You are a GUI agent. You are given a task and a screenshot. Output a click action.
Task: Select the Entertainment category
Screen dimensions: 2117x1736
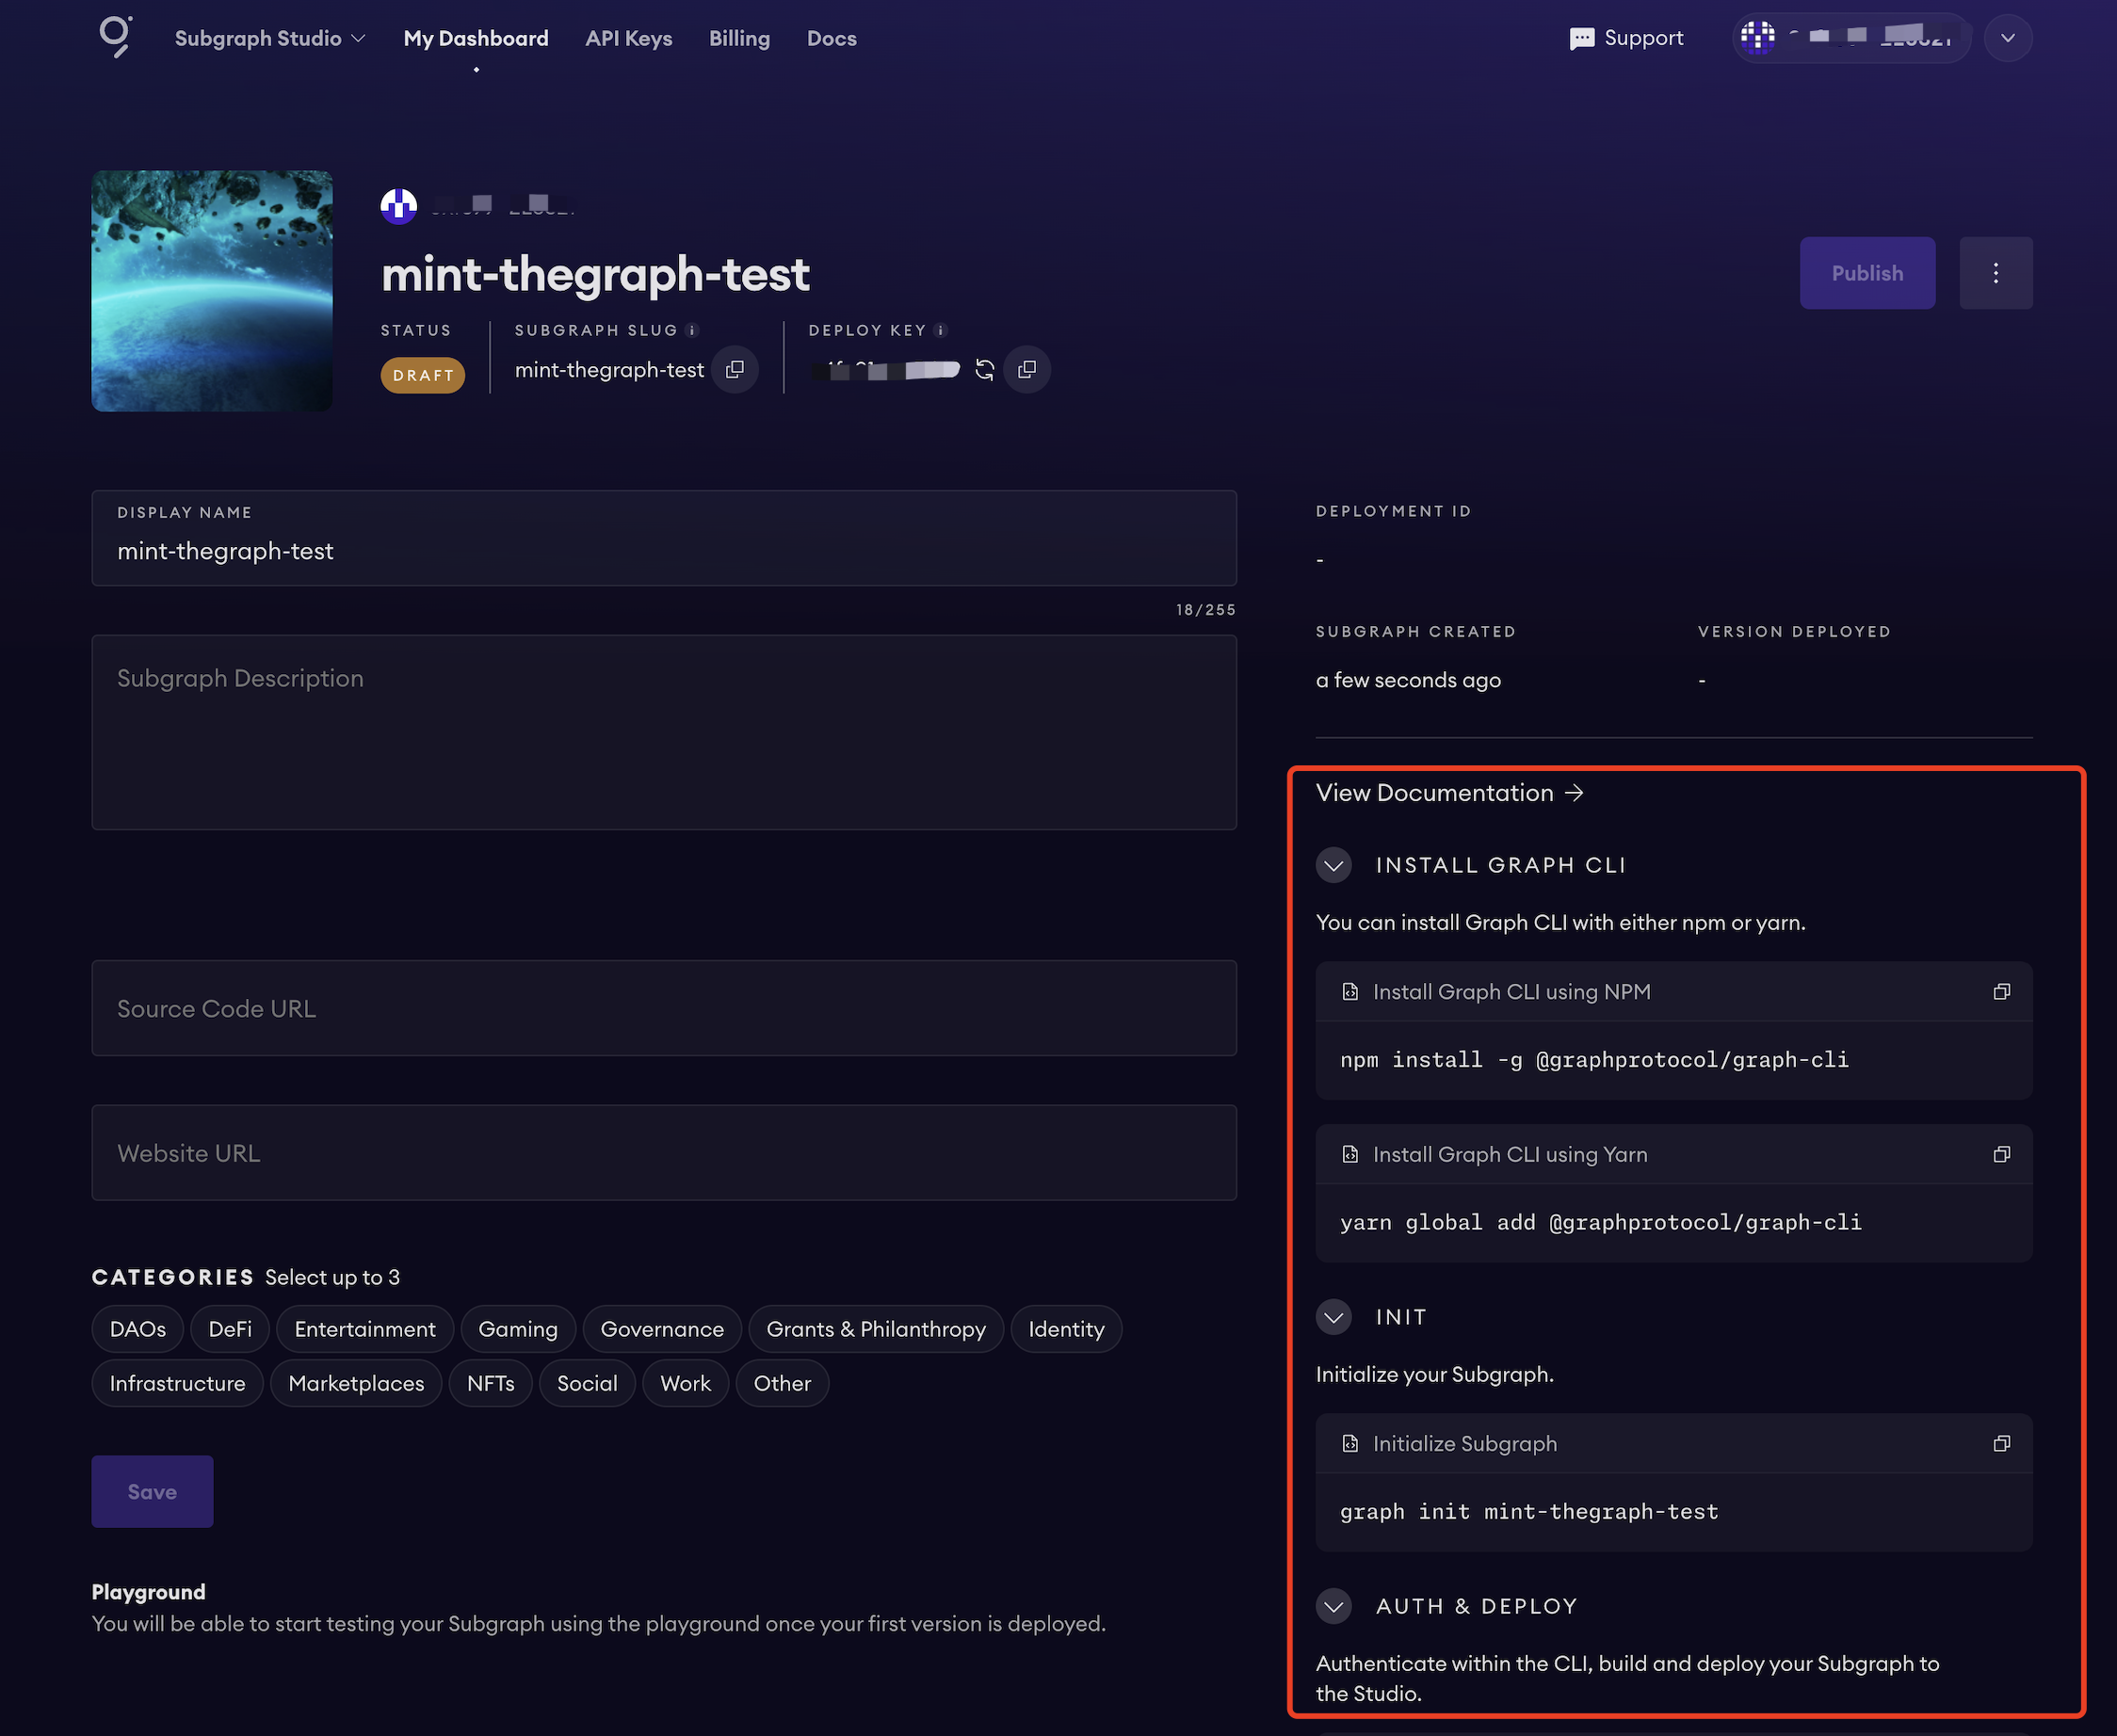(365, 1329)
